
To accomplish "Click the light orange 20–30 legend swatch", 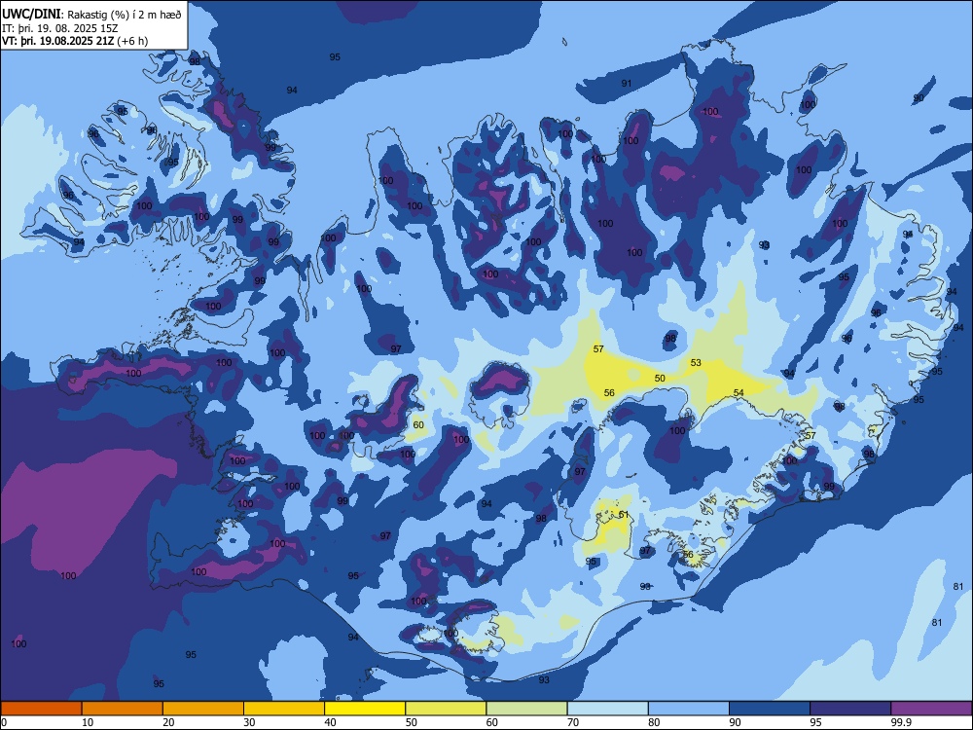I will click(x=203, y=709).
